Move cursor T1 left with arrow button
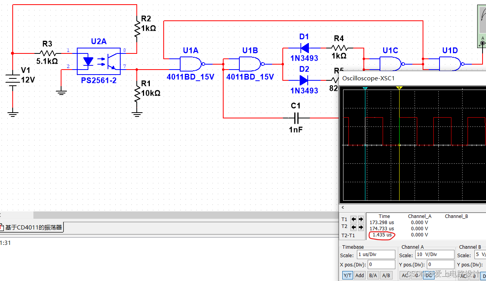Image resolution: width=486 pixels, height=281 pixels. coord(354,219)
